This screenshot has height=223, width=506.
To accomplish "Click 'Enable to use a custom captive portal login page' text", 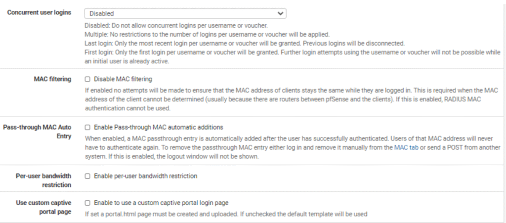I will click(x=161, y=203).
